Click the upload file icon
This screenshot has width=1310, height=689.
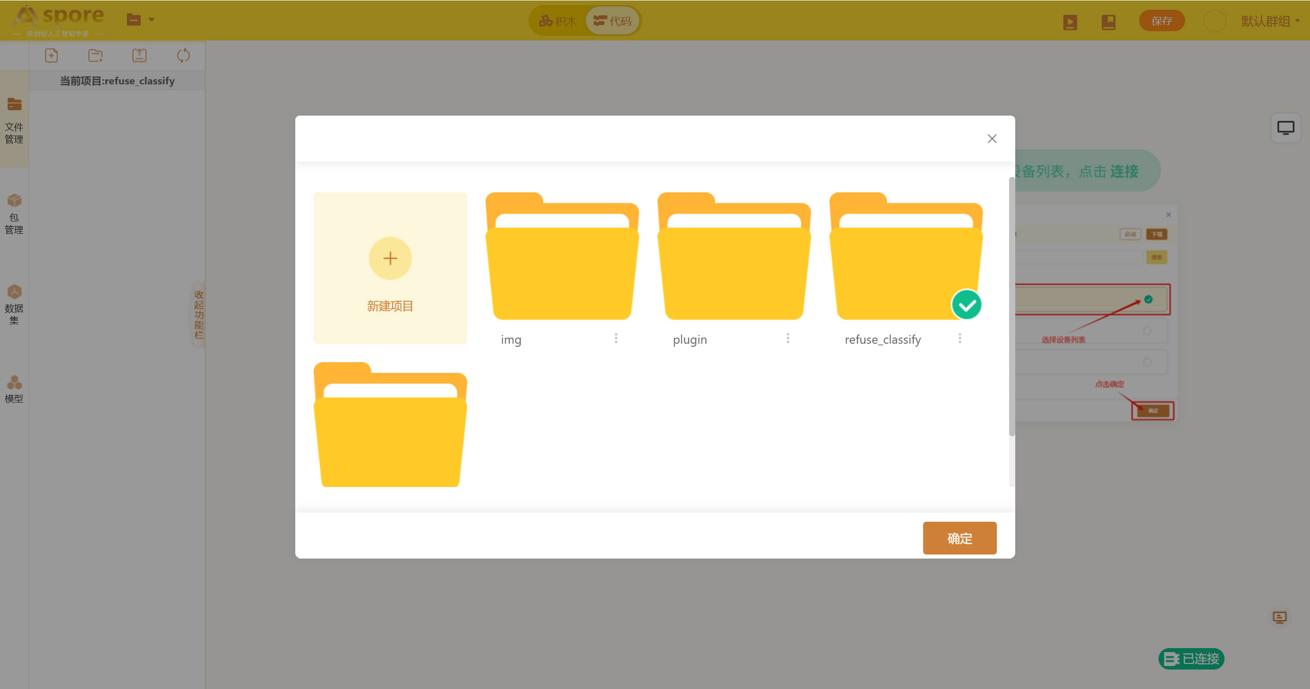[139, 55]
